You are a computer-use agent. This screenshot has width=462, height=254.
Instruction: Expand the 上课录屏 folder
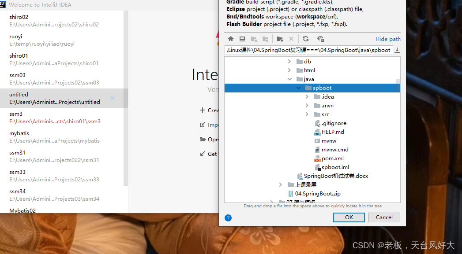click(x=281, y=184)
